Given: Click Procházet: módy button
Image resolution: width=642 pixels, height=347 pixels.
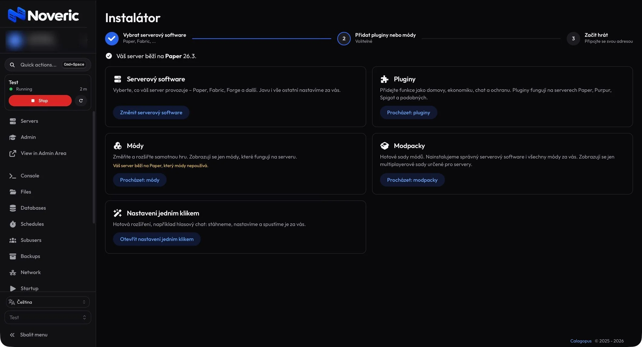Looking at the screenshot, I should pyautogui.click(x=140, y=180).
